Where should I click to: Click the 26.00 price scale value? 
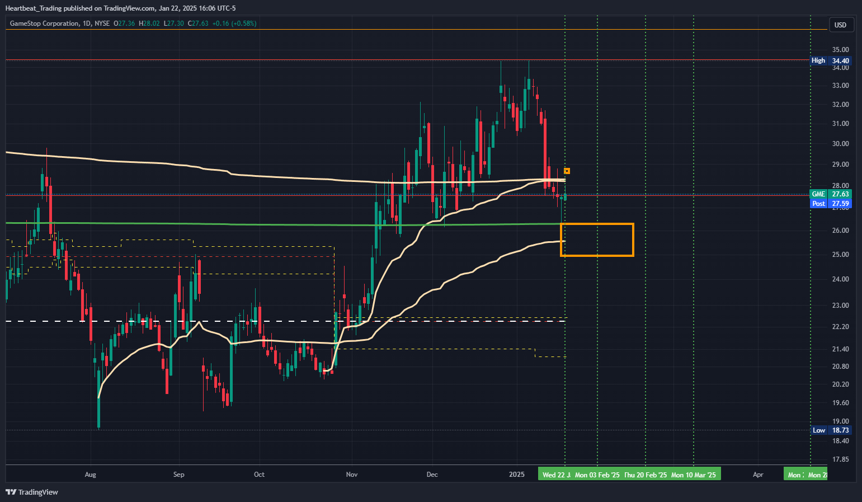point(840,231)
